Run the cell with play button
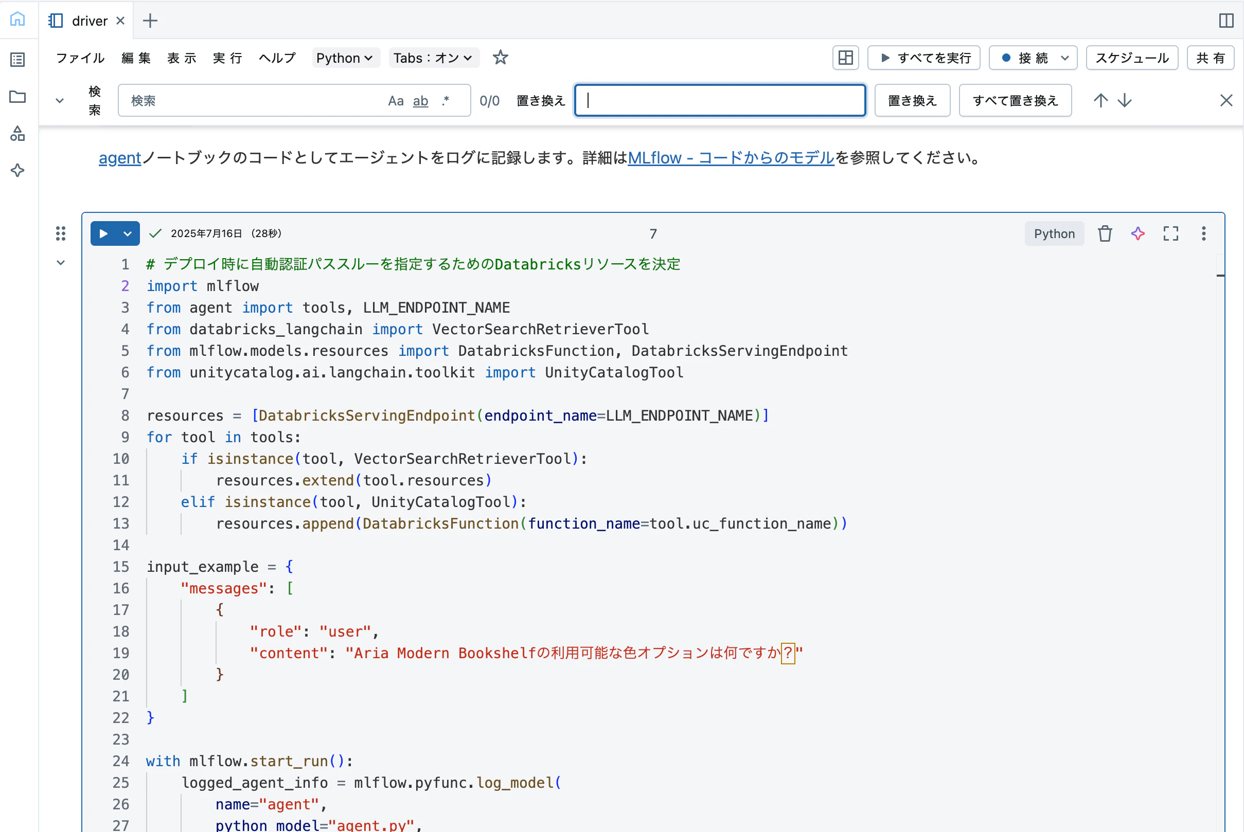 pyautogui.click(x=103, y=233)
